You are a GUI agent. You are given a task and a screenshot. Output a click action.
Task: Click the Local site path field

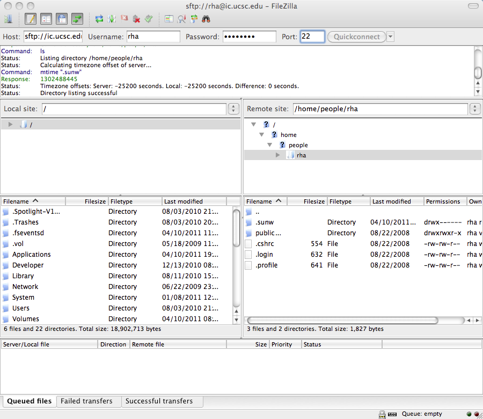[134, 109]
